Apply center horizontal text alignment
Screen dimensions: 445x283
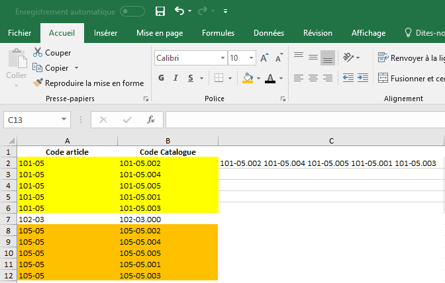[x=313, y=78]
